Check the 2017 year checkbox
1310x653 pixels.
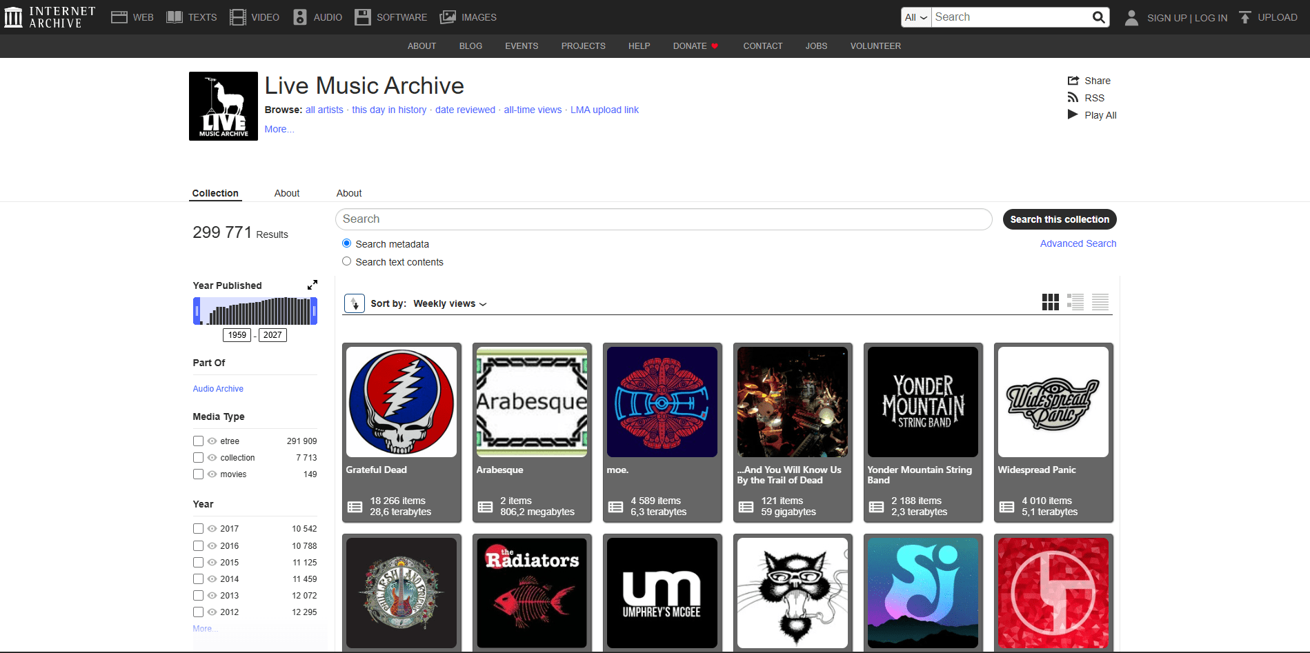point(199,529)
